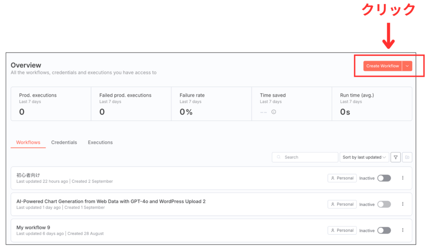This screenshot has width=430, height=250.
Task: Switch to the Credentials tab
Action: click(64, 142)
